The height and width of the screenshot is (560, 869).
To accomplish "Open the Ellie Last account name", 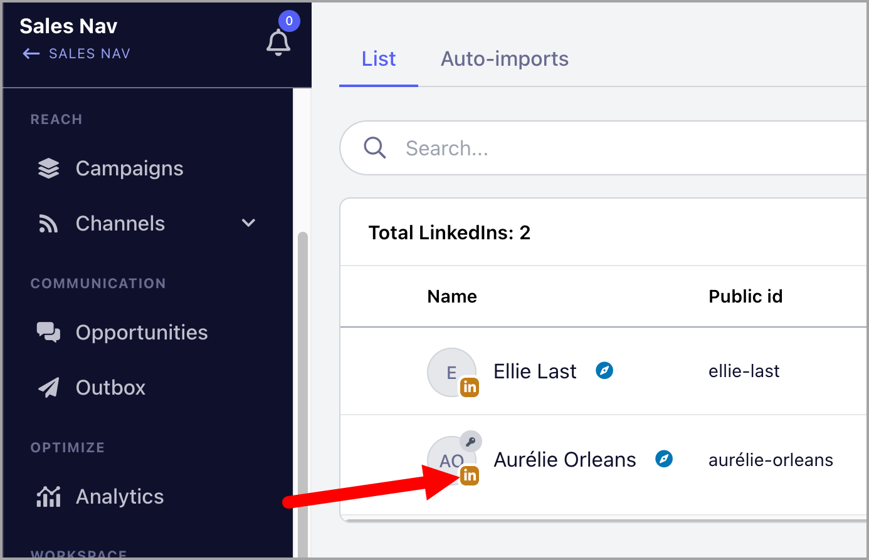I will coord(535,371).
